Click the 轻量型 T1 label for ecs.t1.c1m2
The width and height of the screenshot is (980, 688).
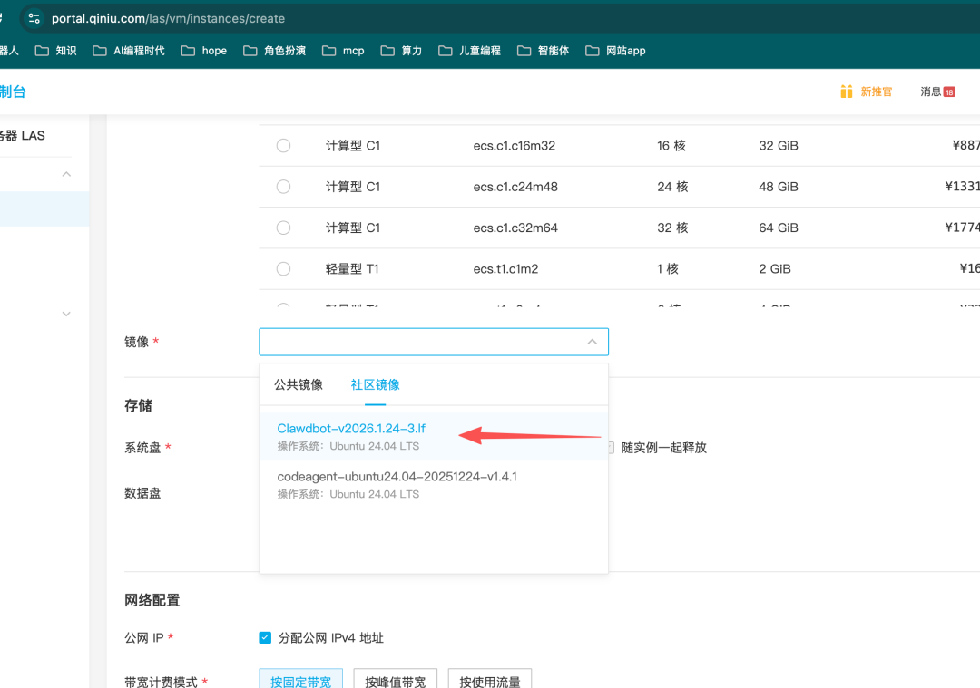click(x=352, y=269)
